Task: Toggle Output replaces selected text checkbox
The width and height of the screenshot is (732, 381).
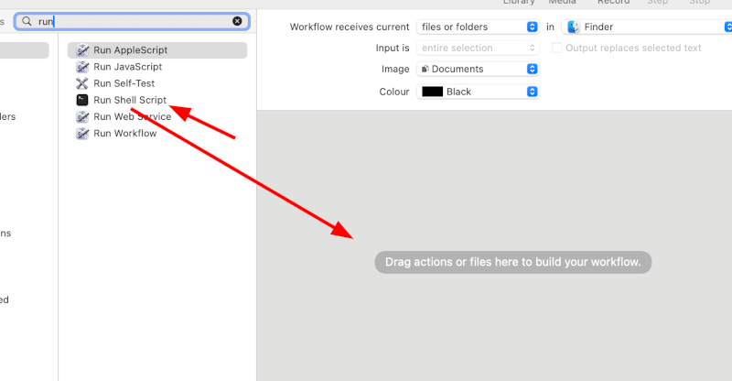Action: point(556,48)
